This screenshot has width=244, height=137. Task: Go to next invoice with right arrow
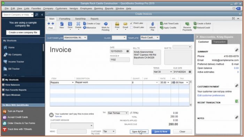pos(53,24)
